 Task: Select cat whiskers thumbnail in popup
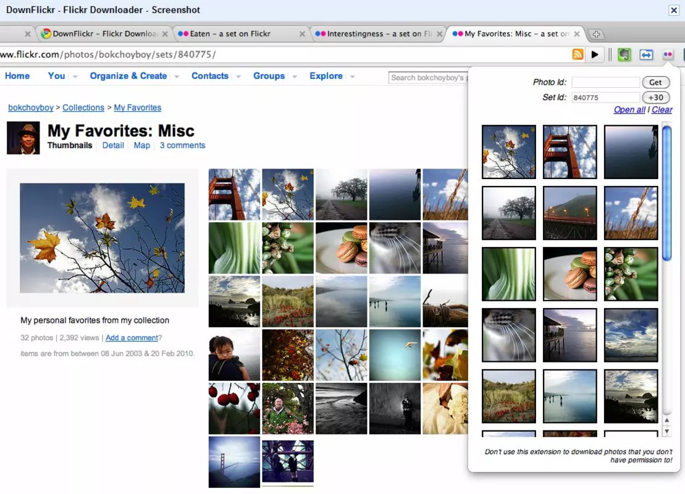[508, 335]
